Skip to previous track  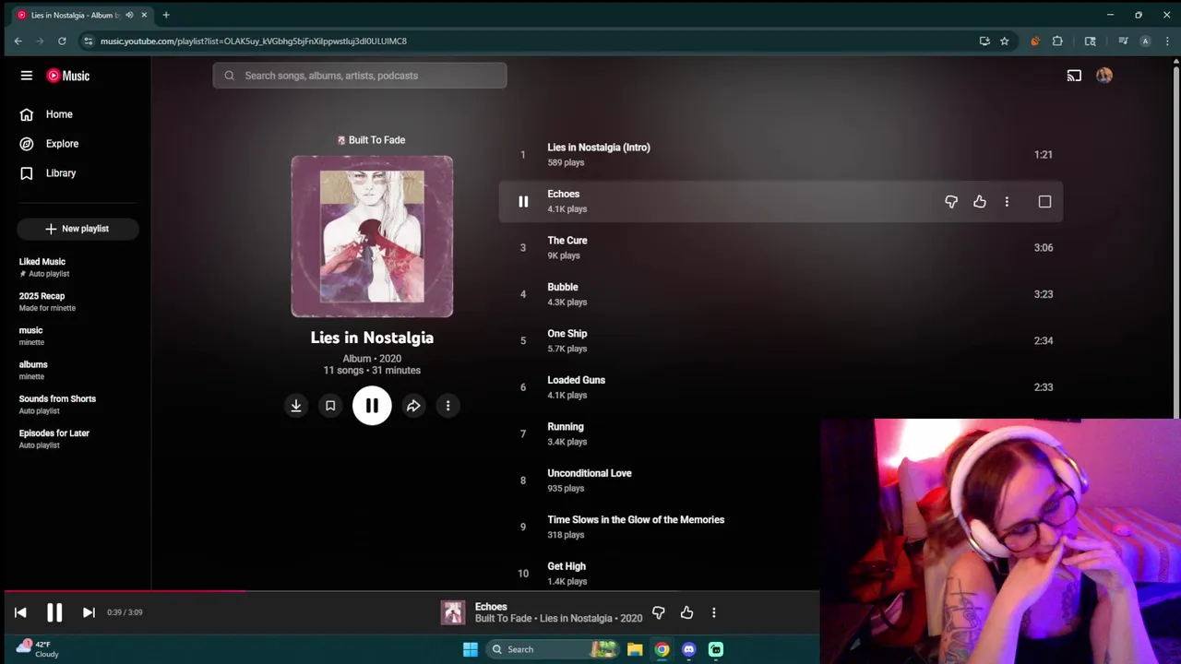(x=20, y=612)
